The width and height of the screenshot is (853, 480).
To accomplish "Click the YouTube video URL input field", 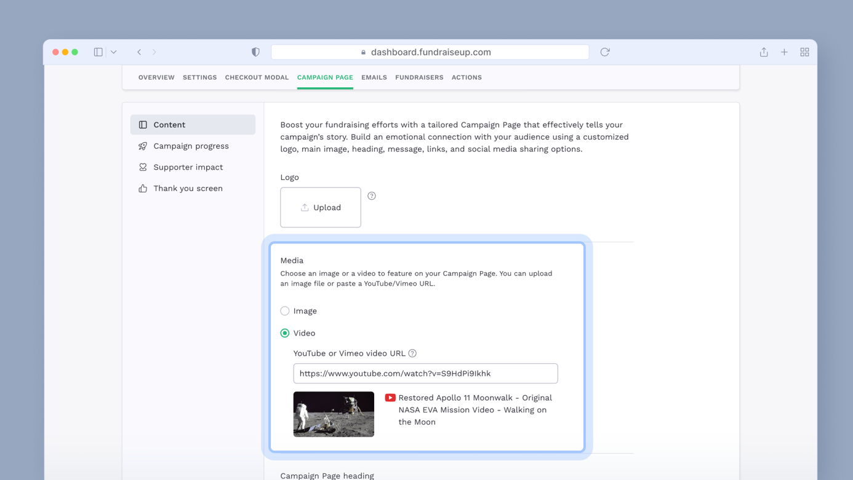I will point(425,374).
